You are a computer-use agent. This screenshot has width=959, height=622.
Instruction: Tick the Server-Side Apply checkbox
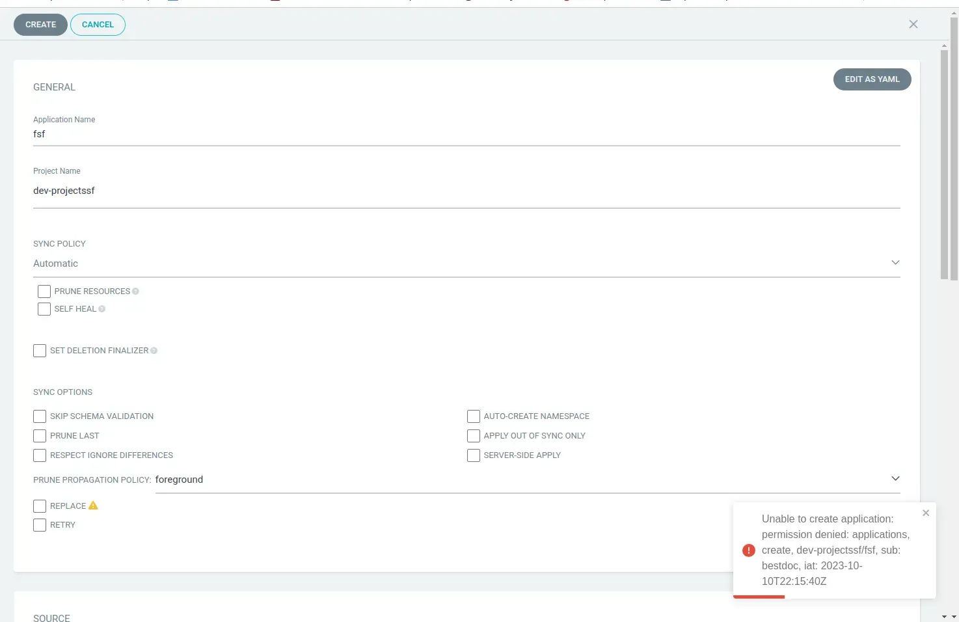pos(474,455)
